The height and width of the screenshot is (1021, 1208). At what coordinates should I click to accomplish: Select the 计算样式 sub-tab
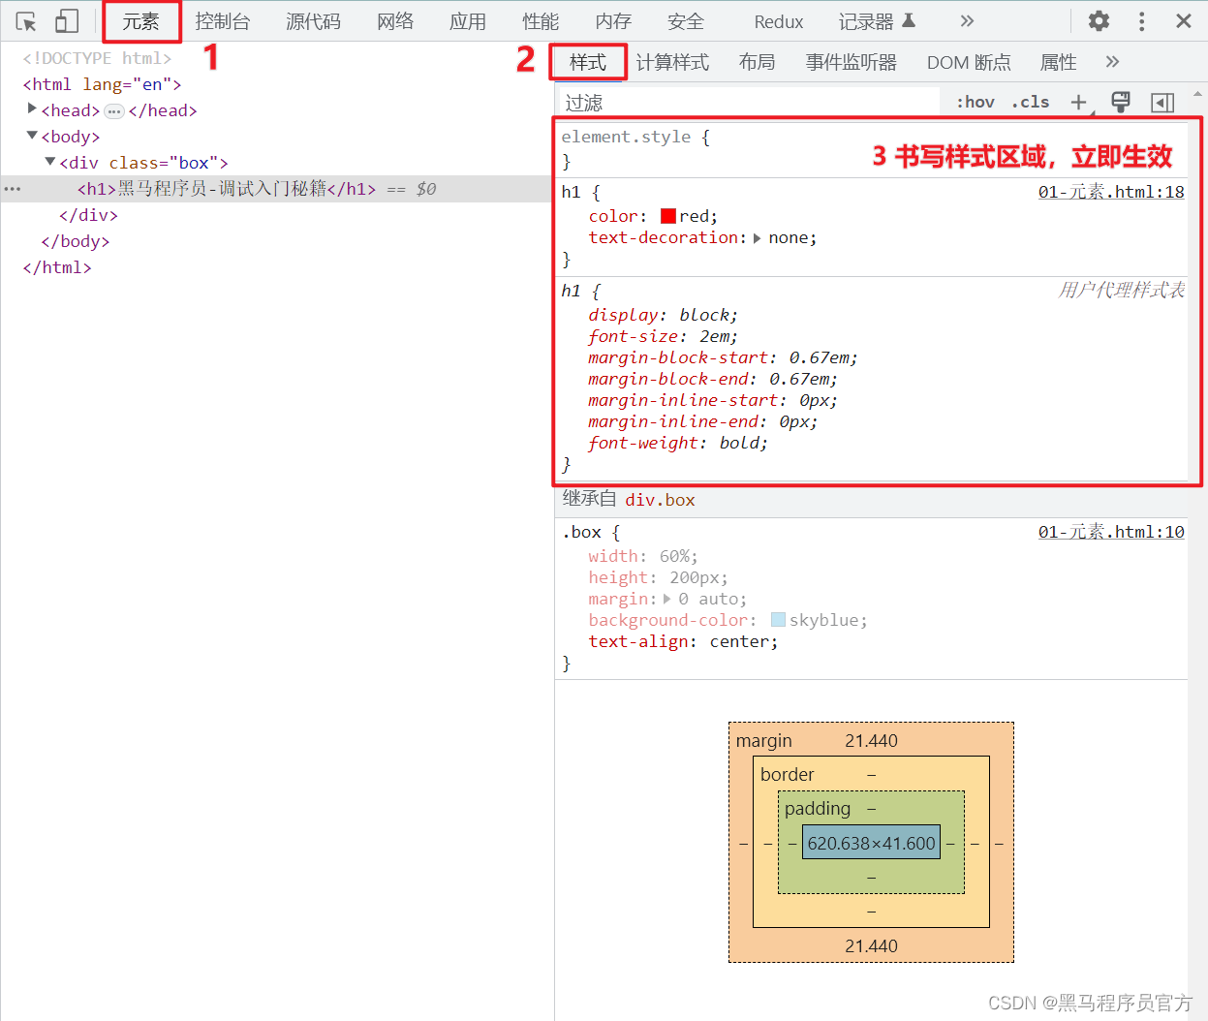click(672, 62)
